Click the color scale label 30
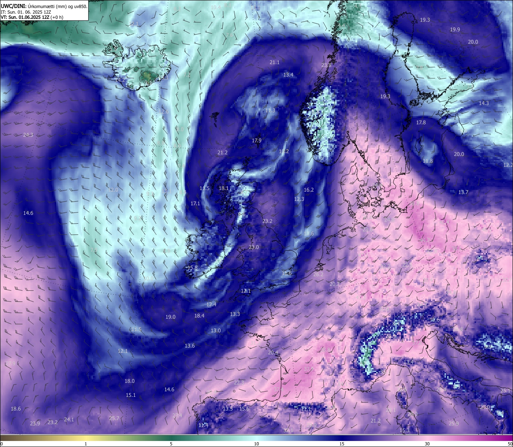 pyautogui.click(x=427, y=444)
